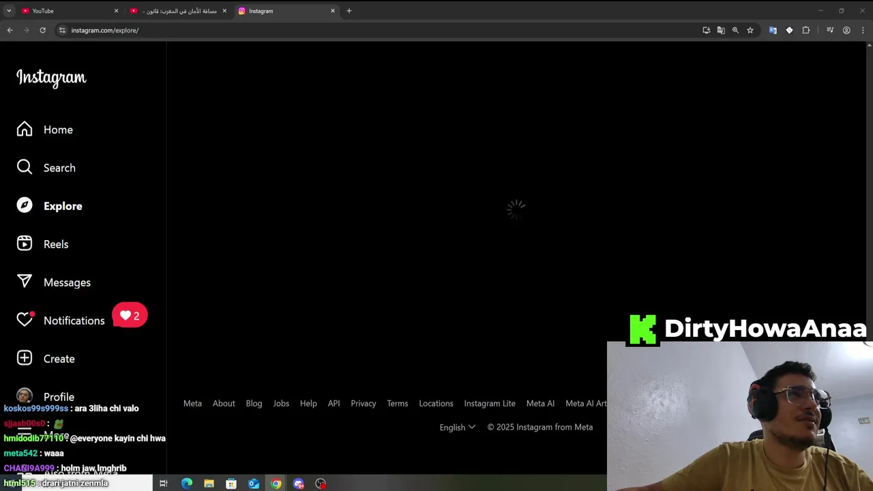Image resolution: width=873 pixels, height=491 pixels.
Task: Click the Home label in sidebar
Action: (x=58, y=130)
